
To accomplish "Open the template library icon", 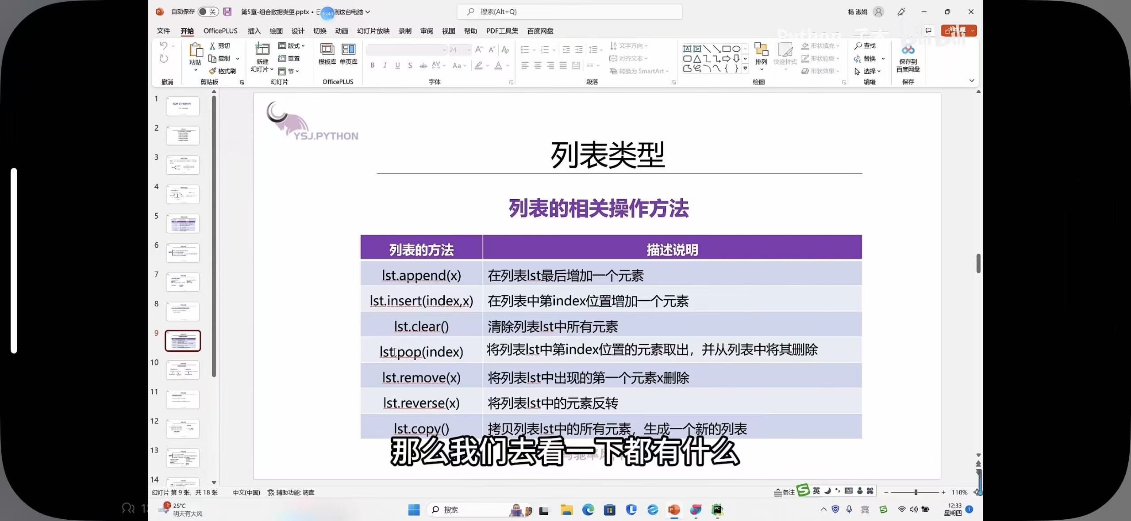I will point(327,49).
